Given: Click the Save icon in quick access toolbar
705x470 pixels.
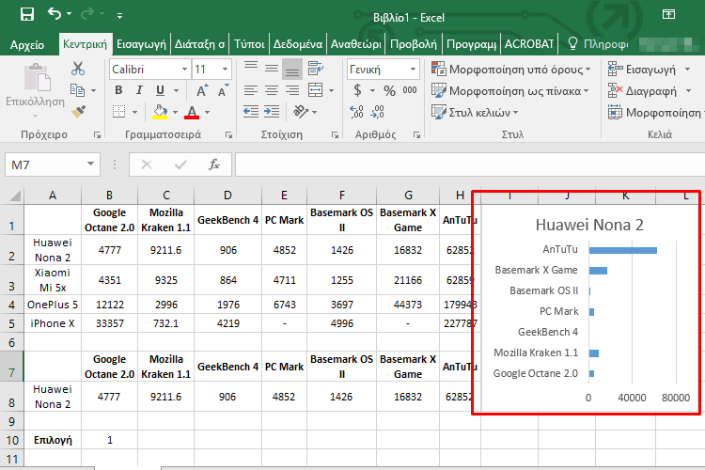Looking at the screenshot, I should tap(26, 14).
